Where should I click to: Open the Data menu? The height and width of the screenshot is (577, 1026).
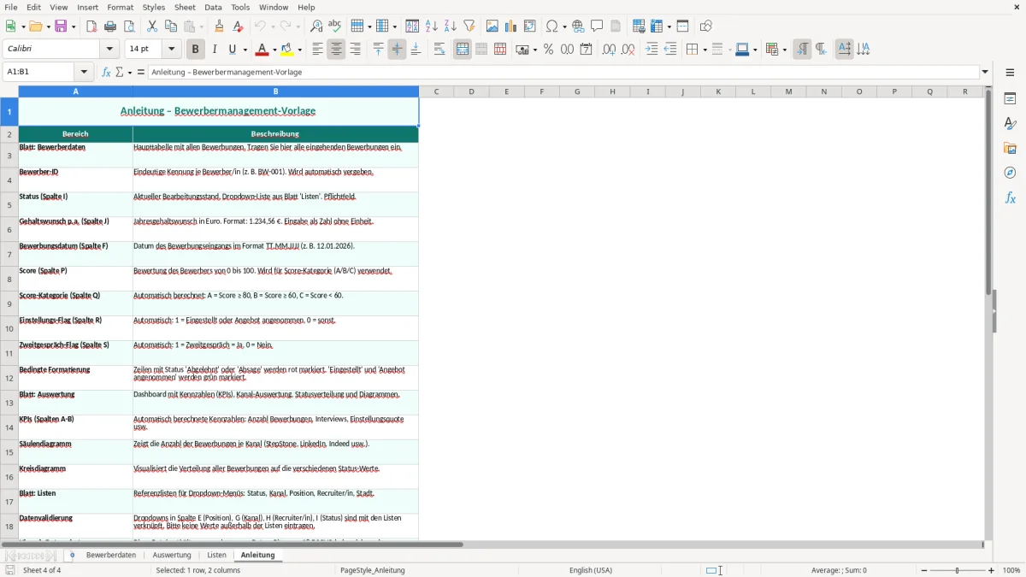[x=213, y=7]
